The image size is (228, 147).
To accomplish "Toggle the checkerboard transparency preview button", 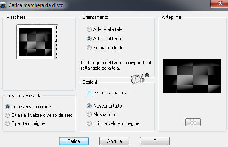I will 193,122.
